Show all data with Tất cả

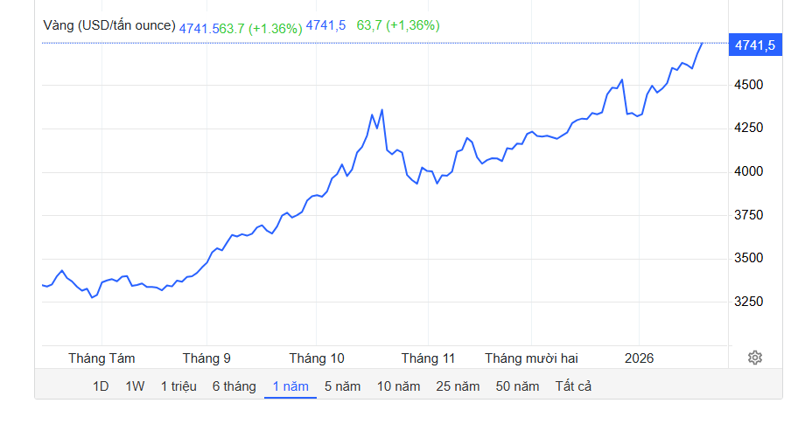573,386
